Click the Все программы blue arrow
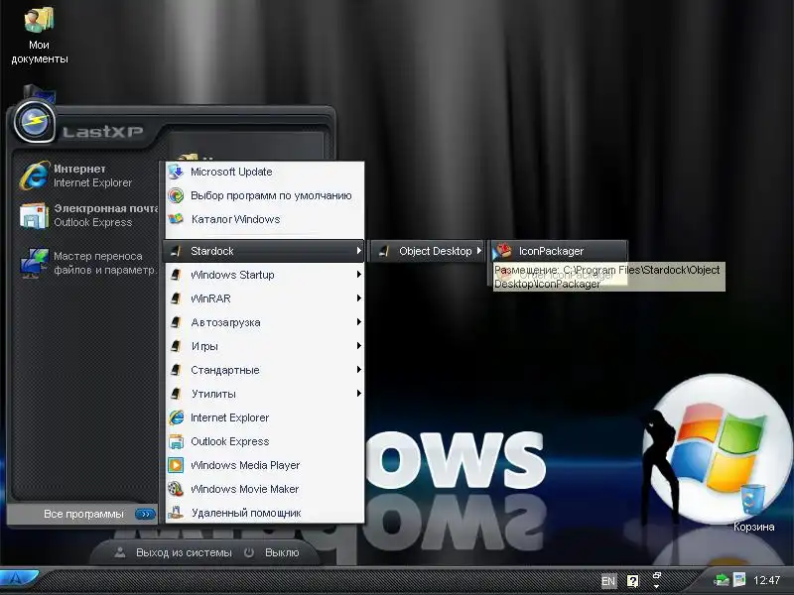794x595 pixels. [145, 514]
